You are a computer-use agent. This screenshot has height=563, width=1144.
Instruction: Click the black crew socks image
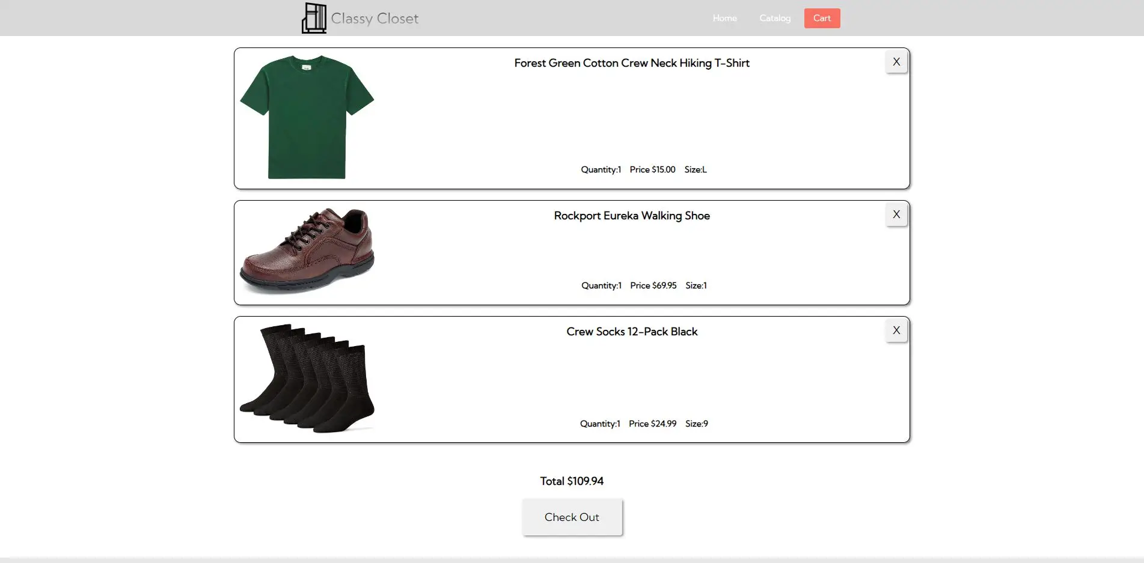pyautogui.click(x=307, y=379)
